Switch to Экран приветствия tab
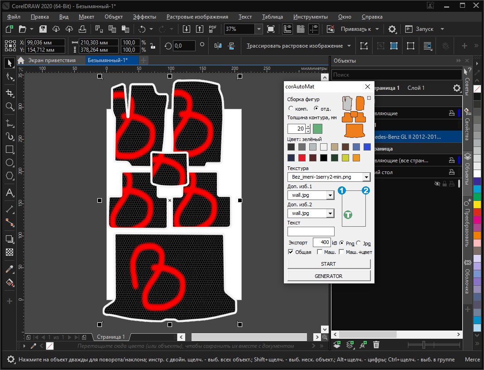The width and height of the screenshot is (484, 370). click(52, 60)
